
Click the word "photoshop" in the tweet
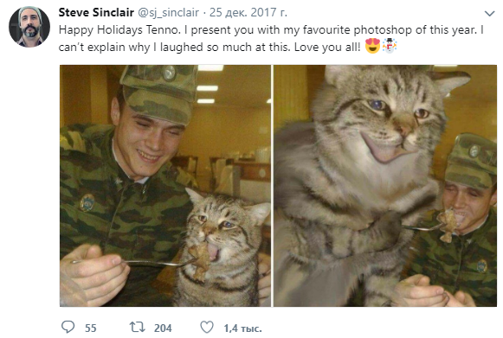click(x=383, y=30)
